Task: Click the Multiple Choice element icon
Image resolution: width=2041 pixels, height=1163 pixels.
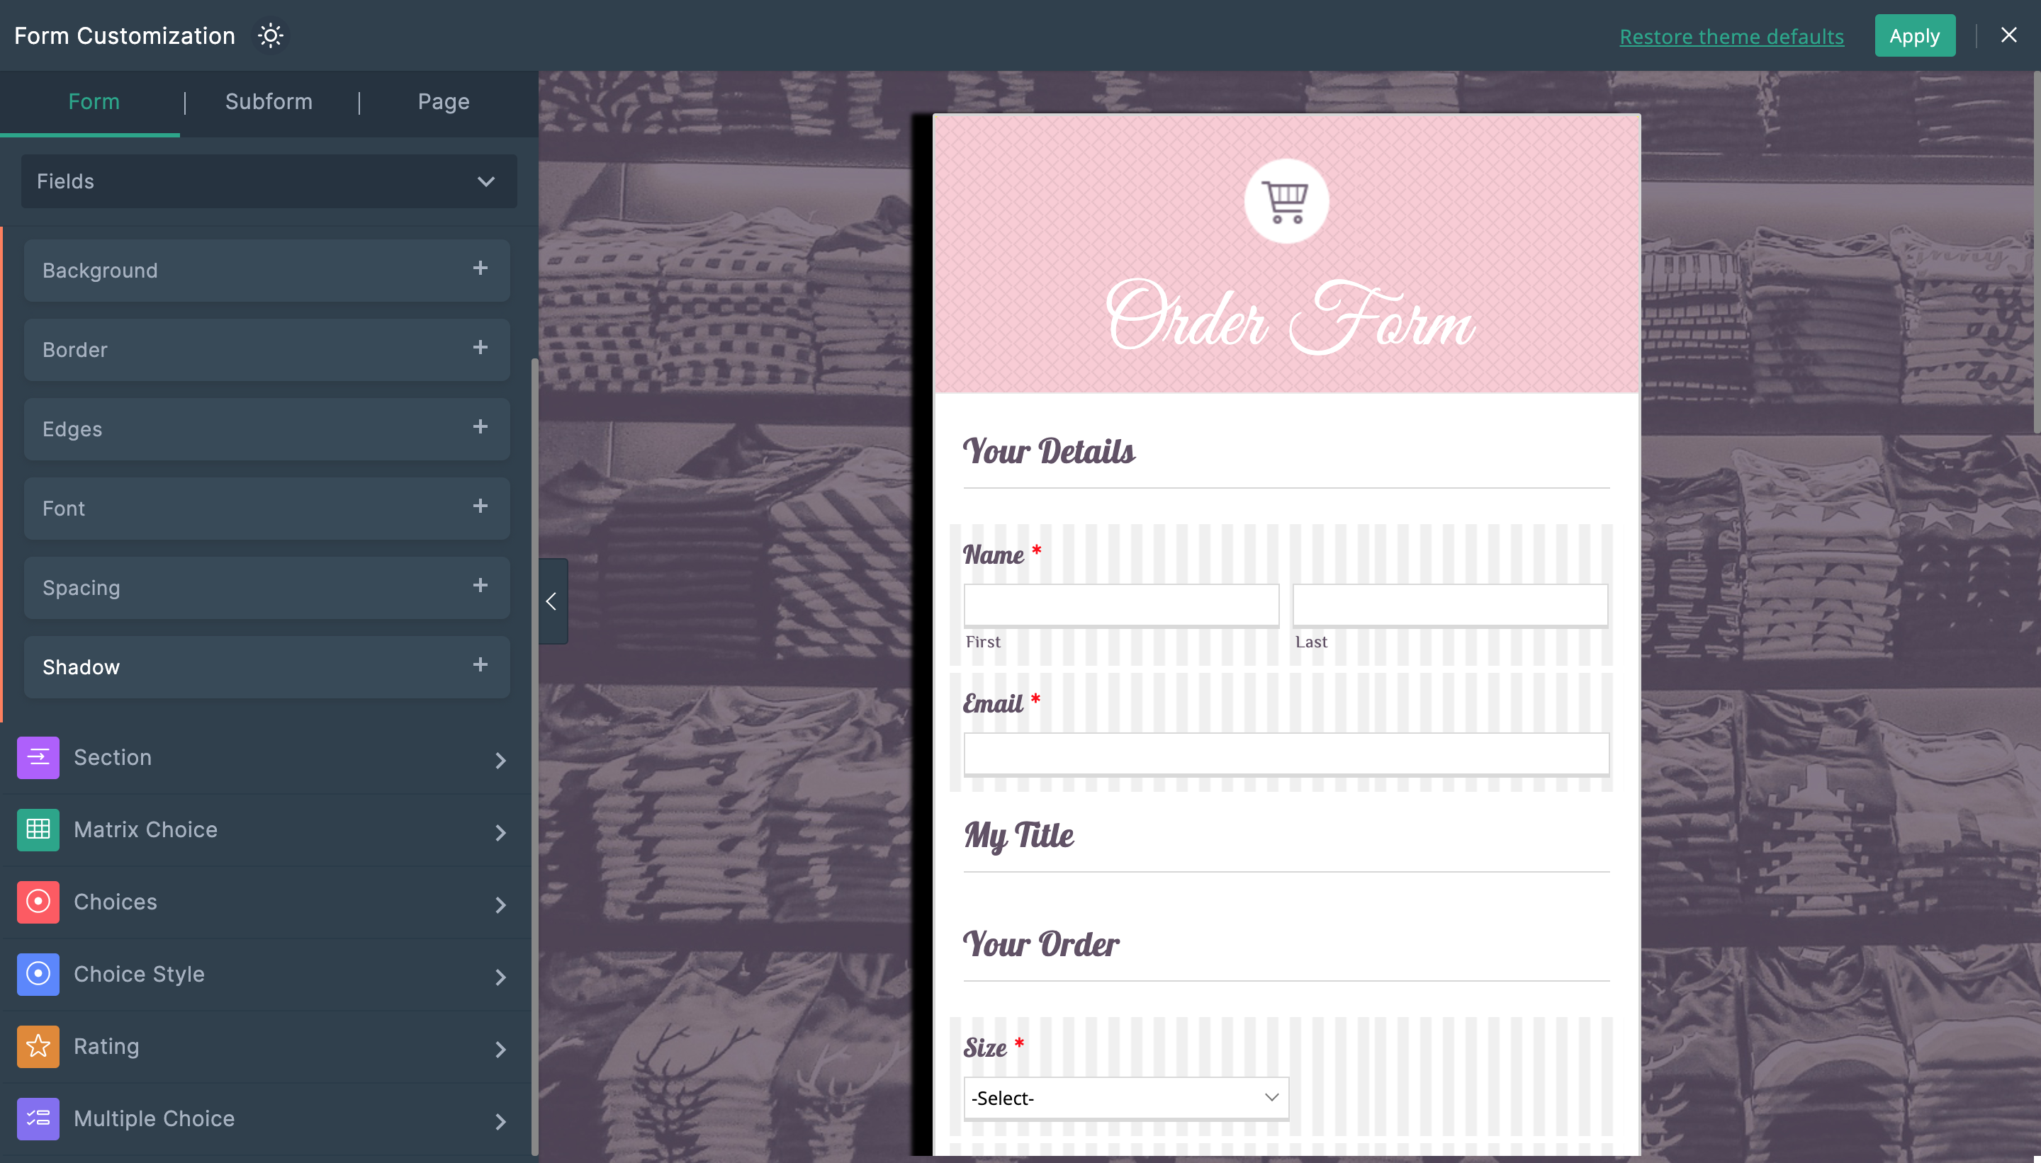Action: (38, 1117)
